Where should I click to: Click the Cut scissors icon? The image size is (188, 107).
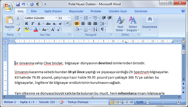(18, 18)
